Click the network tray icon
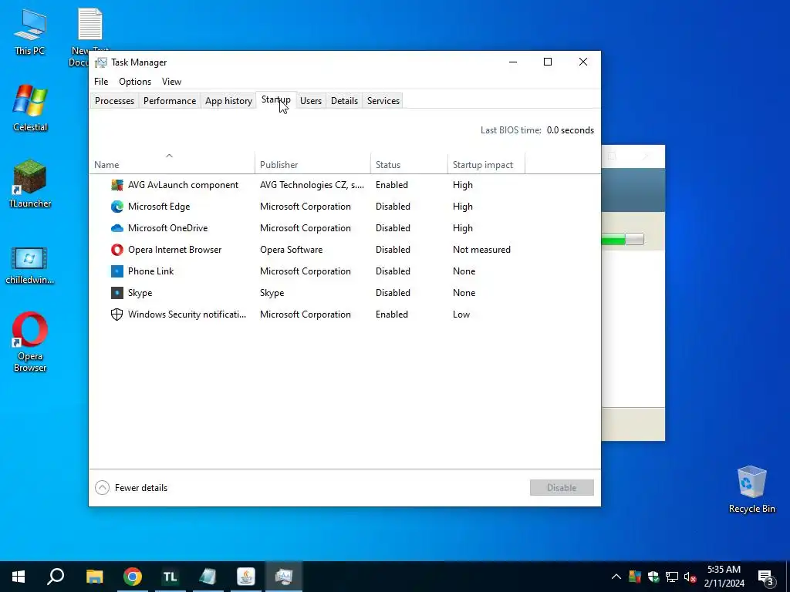The height and width of the screenshot is (592, 790). coord(672,577)
